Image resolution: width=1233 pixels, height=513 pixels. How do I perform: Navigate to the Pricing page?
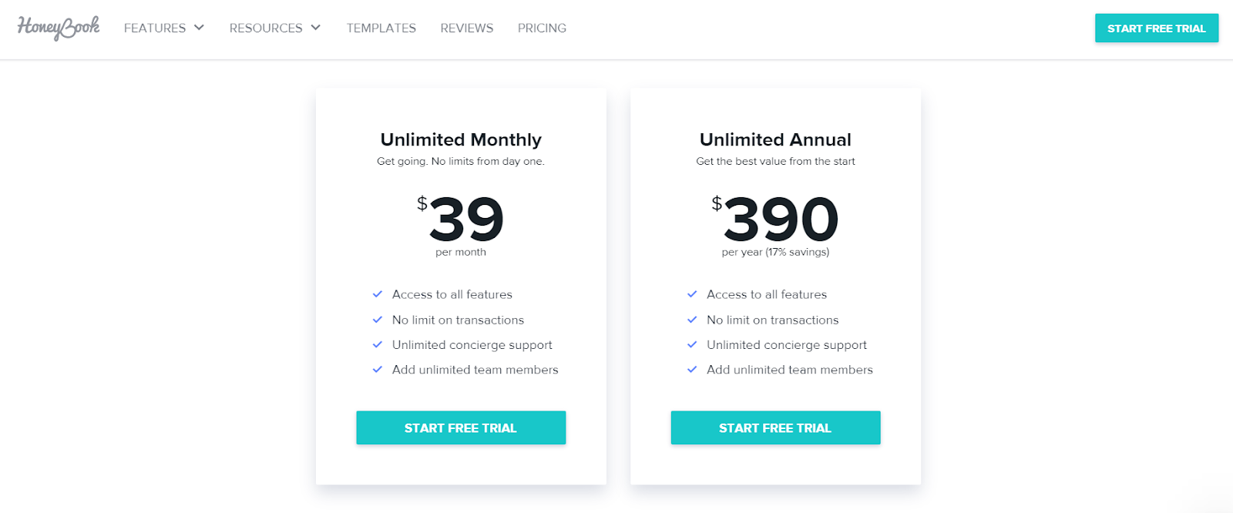542,28
